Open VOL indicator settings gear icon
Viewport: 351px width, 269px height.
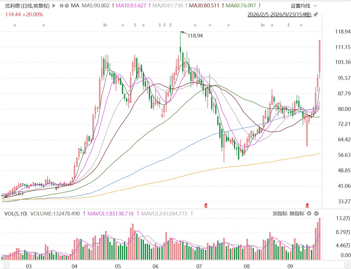[x=309, y=214]
